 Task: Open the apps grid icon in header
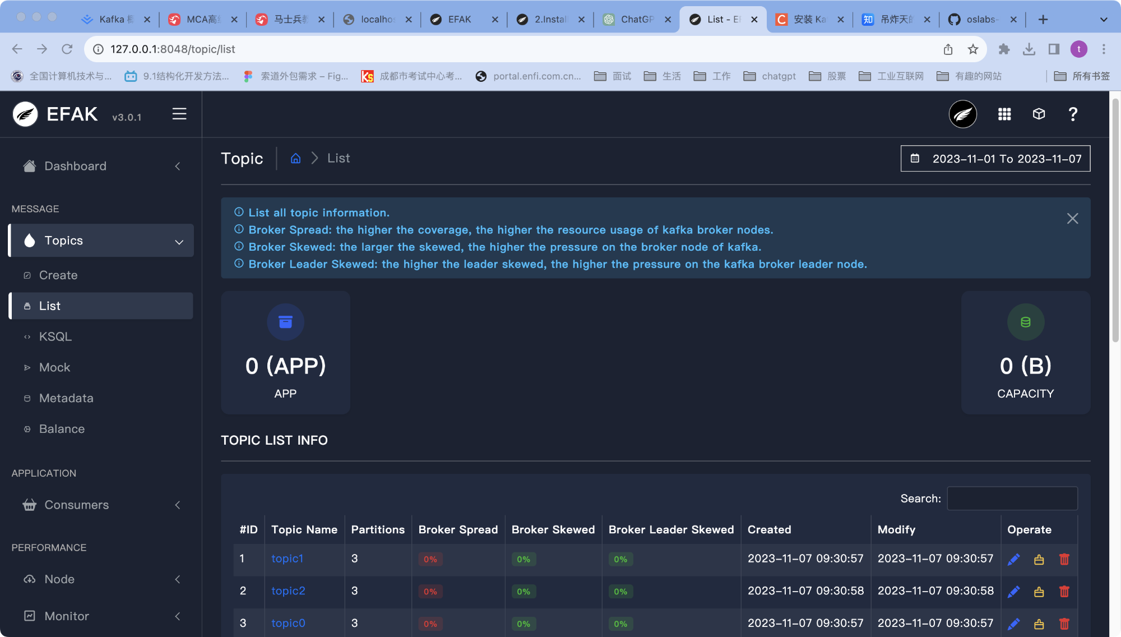[1004, 114]
